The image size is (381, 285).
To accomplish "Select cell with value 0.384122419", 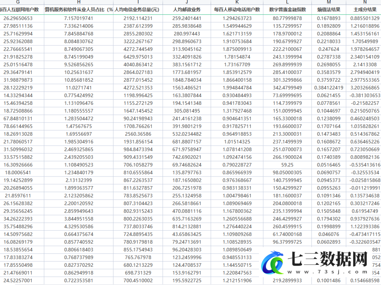I will pos(329,88).
